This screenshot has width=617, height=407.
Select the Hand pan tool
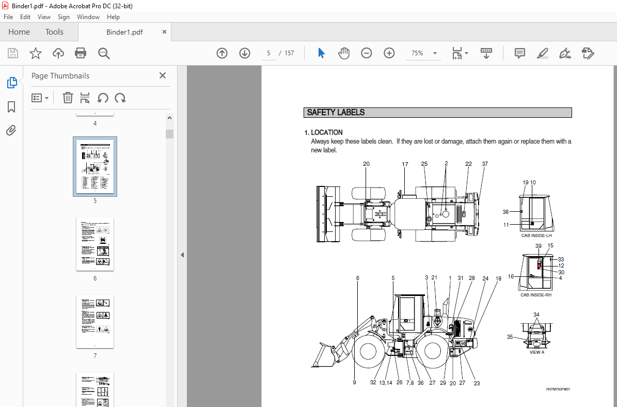[x=344, y=53]
